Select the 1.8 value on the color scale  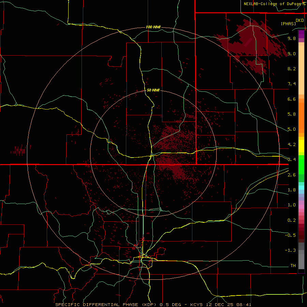click(292, 190)
